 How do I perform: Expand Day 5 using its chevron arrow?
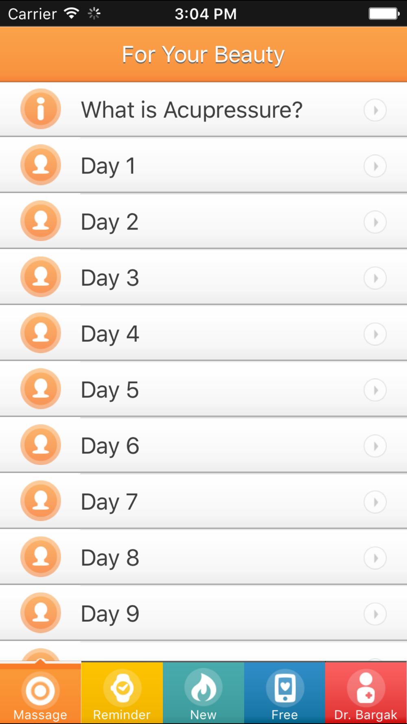(375, 390)
